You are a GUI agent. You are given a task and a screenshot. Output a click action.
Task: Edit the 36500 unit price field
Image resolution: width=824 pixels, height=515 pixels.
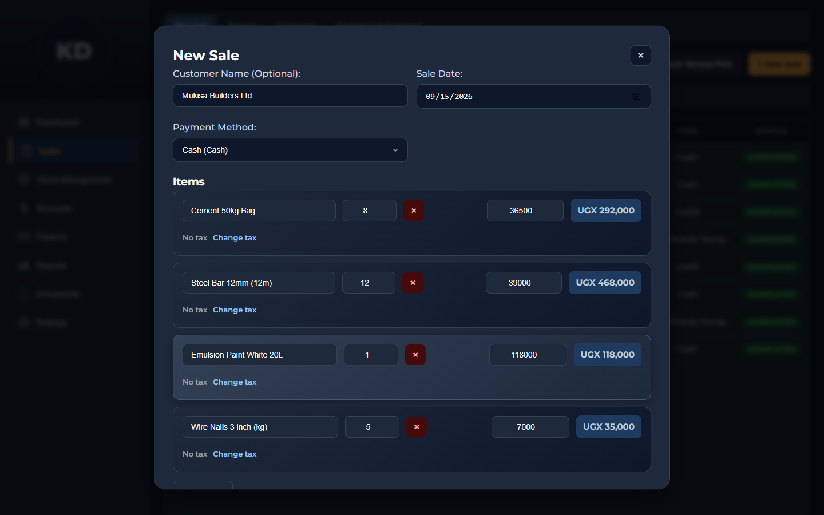point(525,211)
